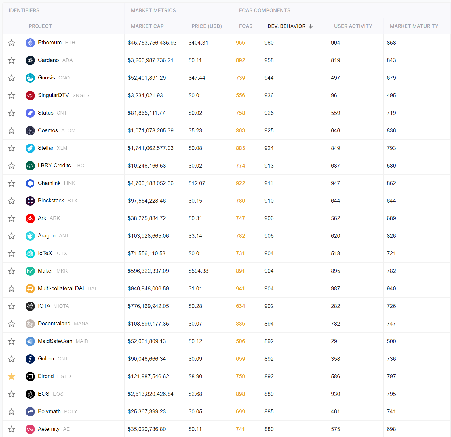Star the Cardano row
Image resolution: width=451 pixels, height=437 pixels.
click(x=12, y=60)
